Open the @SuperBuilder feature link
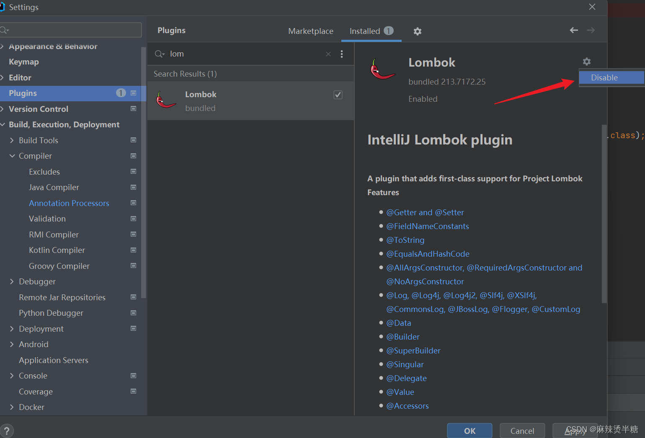The image size is (645, 438). tap(413, 350)
